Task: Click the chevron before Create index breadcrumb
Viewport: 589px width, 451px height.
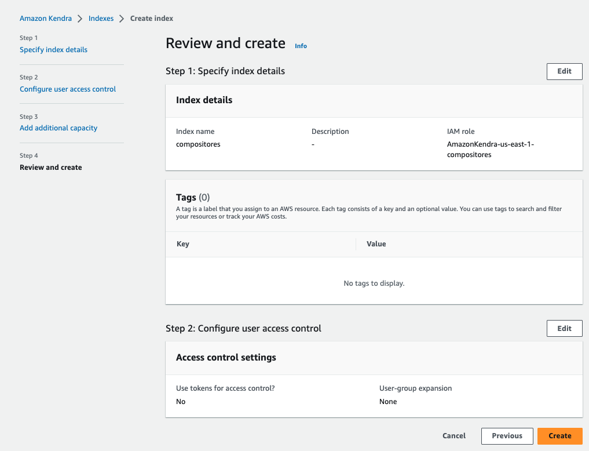Action: pos(122,19)
